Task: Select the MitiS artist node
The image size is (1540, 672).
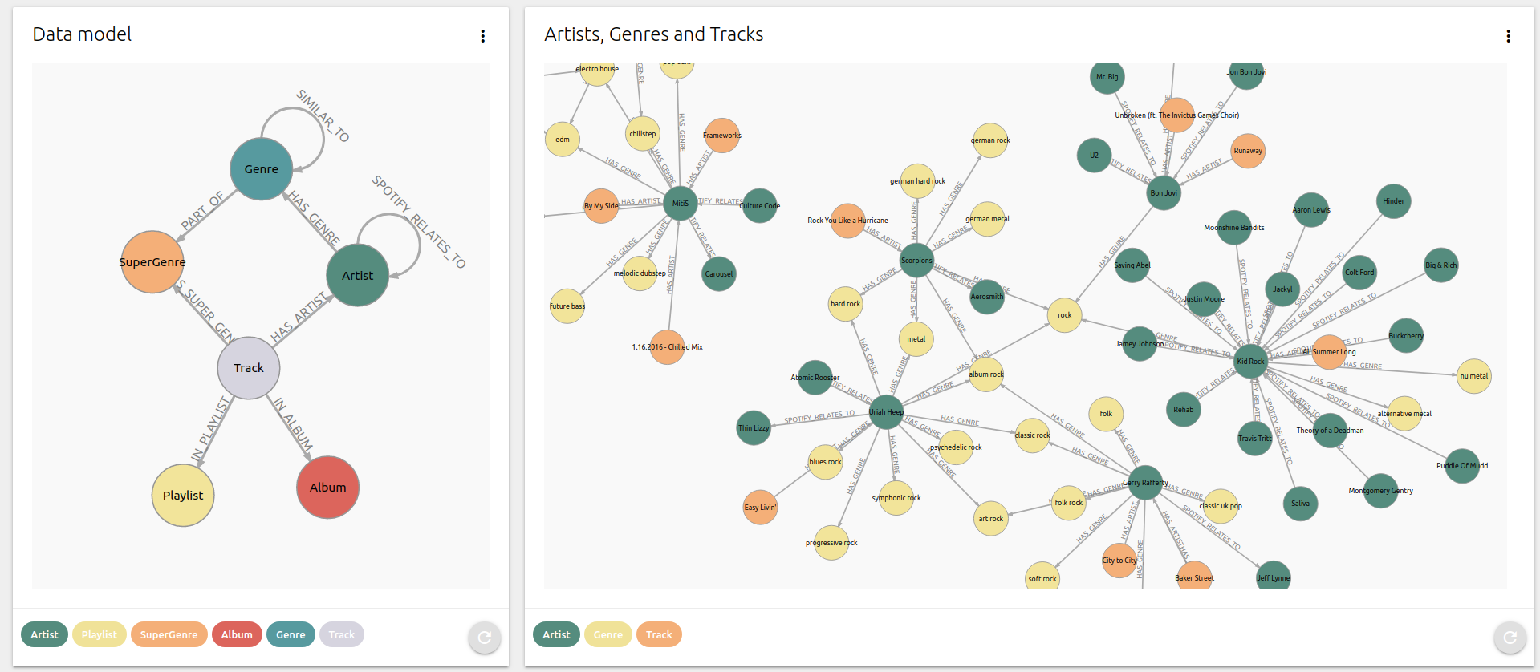Action: click(x=679, y=203)
